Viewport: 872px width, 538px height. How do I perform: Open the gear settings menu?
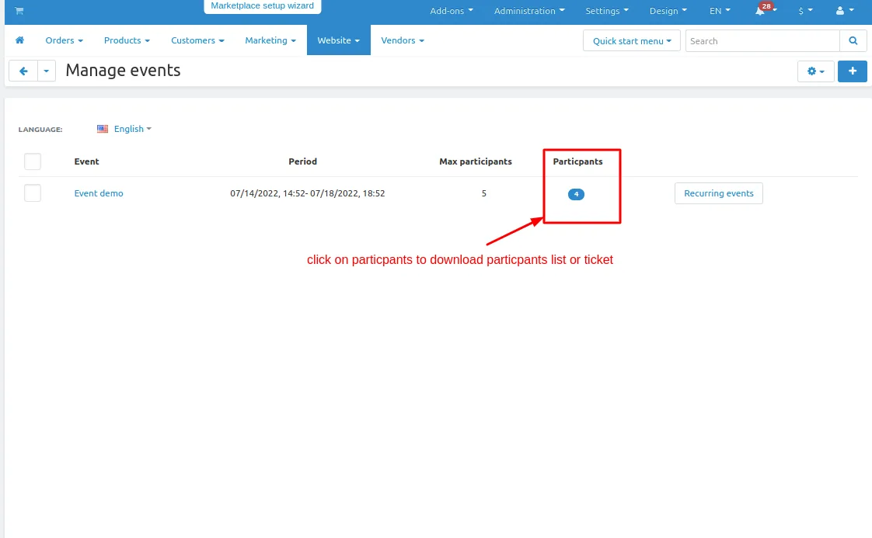pyautogui.click(x=815, y=71)
